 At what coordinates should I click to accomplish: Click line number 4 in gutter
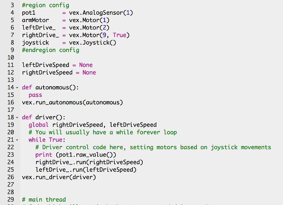click(x=12, y=13)
